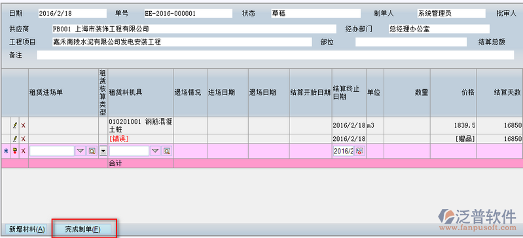
Task: Click the 租赁进场单 column header
Action: pos(63,92)
